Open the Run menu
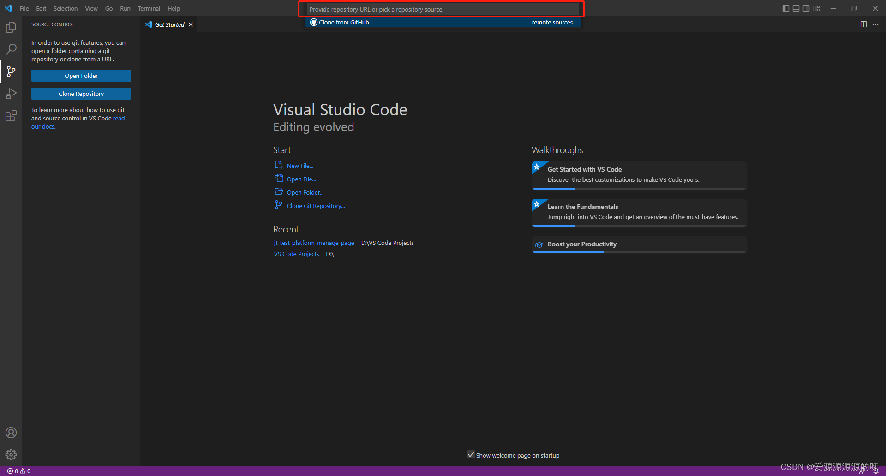The image size is (886, 476). pos(125,8)
